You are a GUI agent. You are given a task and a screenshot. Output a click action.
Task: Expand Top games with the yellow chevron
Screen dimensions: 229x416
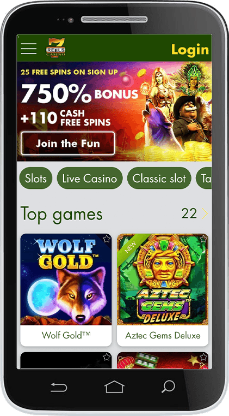tap(205, 213)
